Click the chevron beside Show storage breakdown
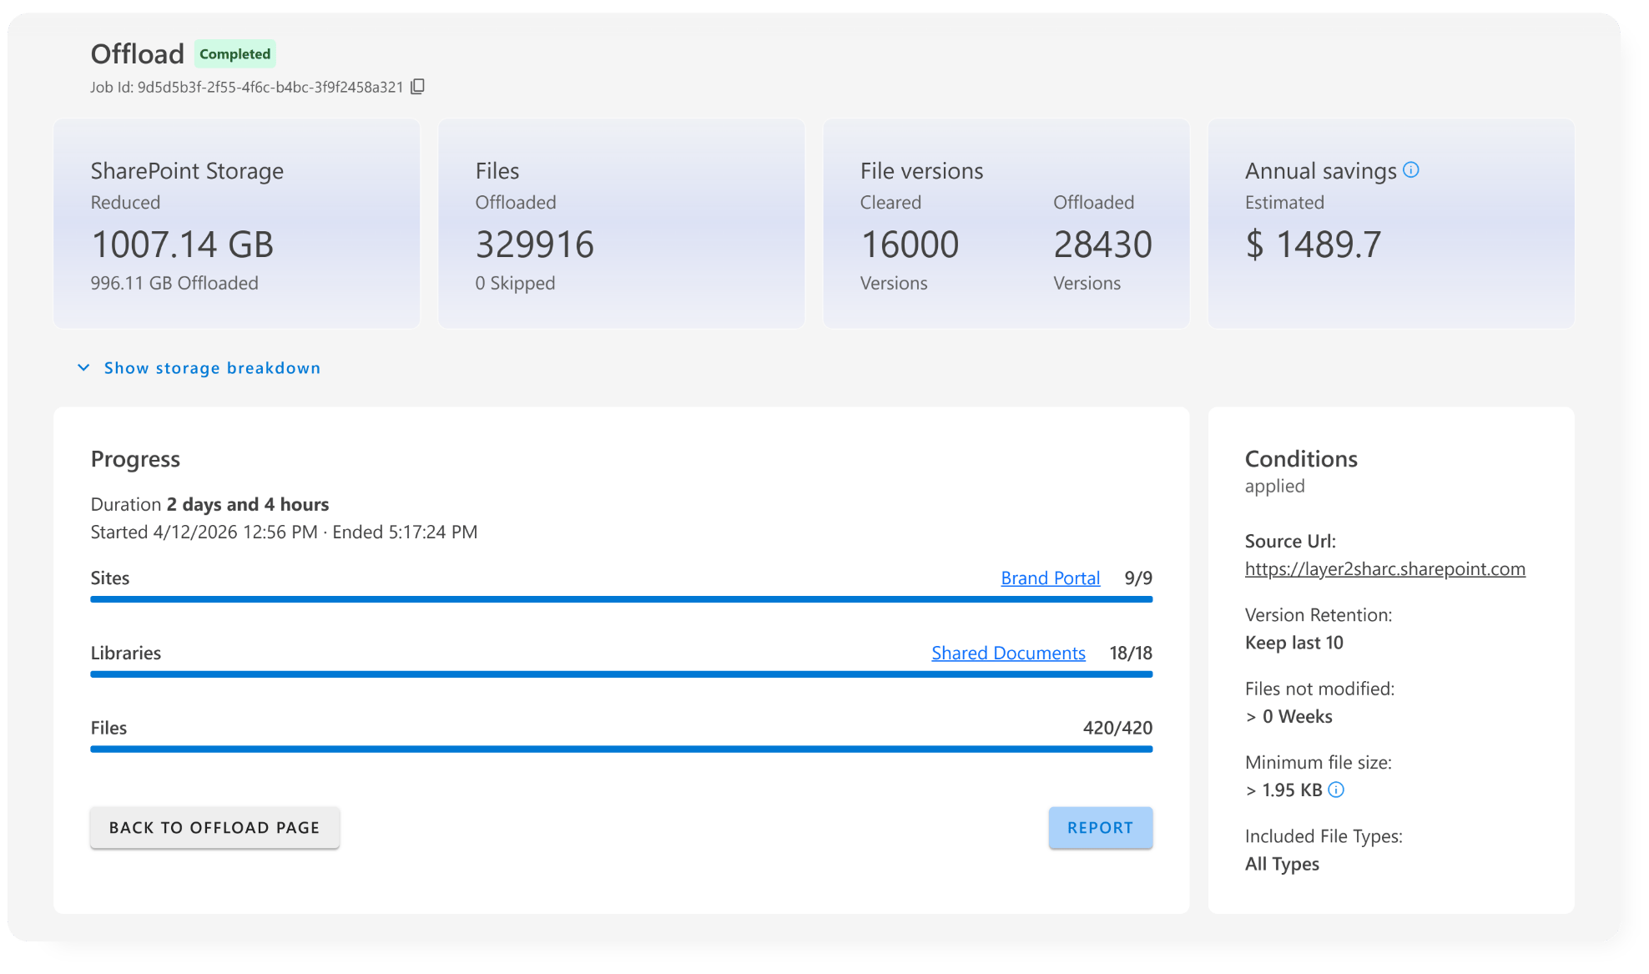The width and height of the screenshot is (1649, 974). [x=83, y=368]
